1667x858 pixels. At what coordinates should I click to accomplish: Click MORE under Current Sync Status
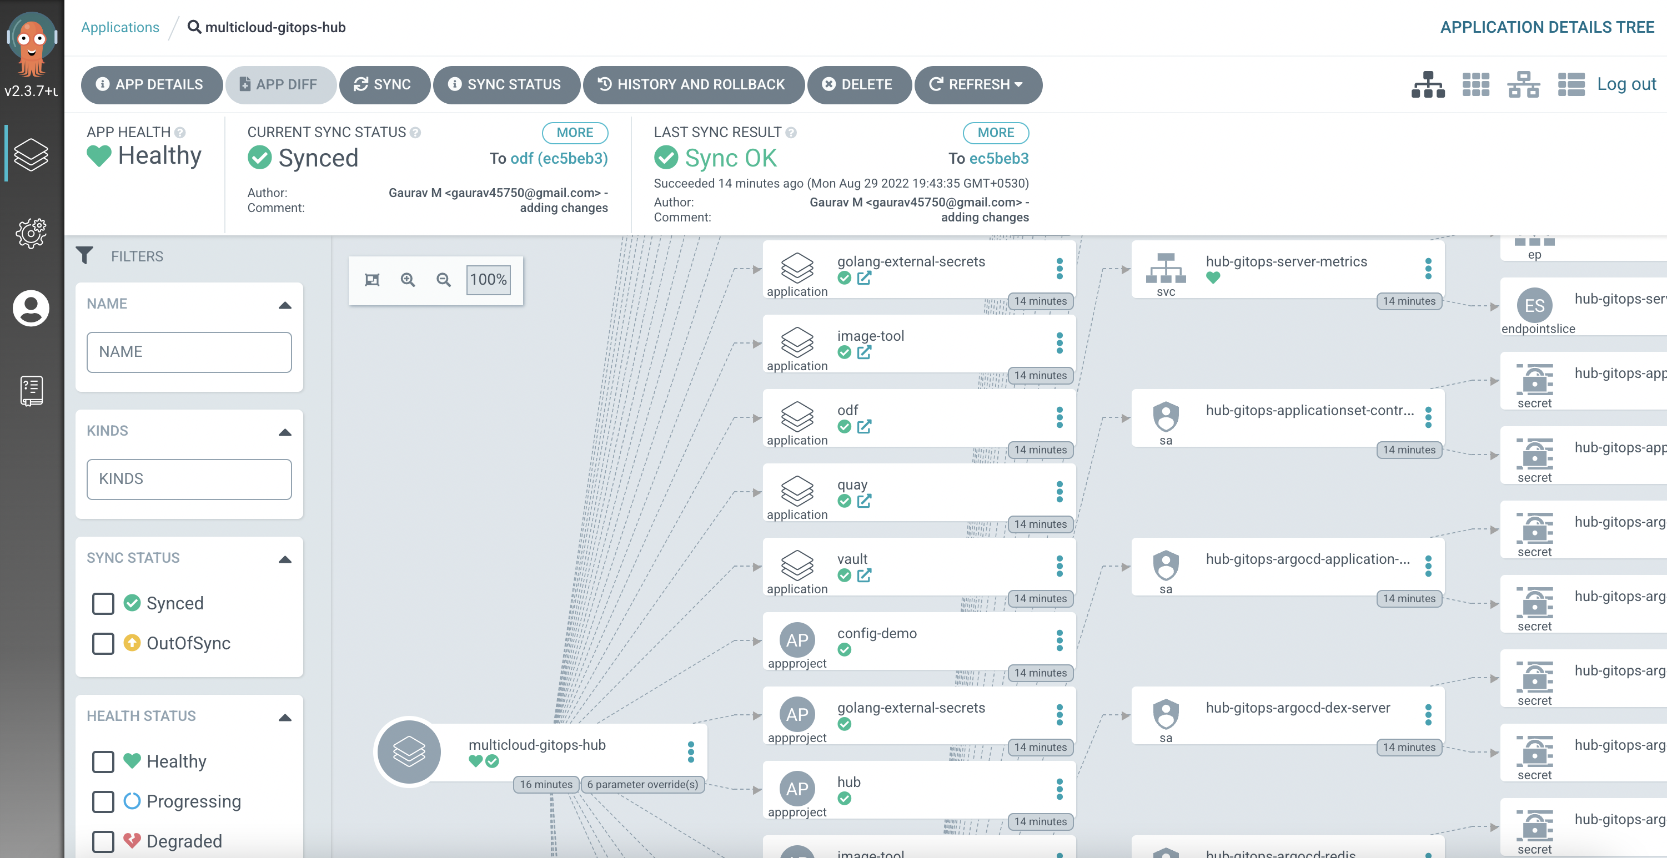pyautogui.click(x=575, y=133)
